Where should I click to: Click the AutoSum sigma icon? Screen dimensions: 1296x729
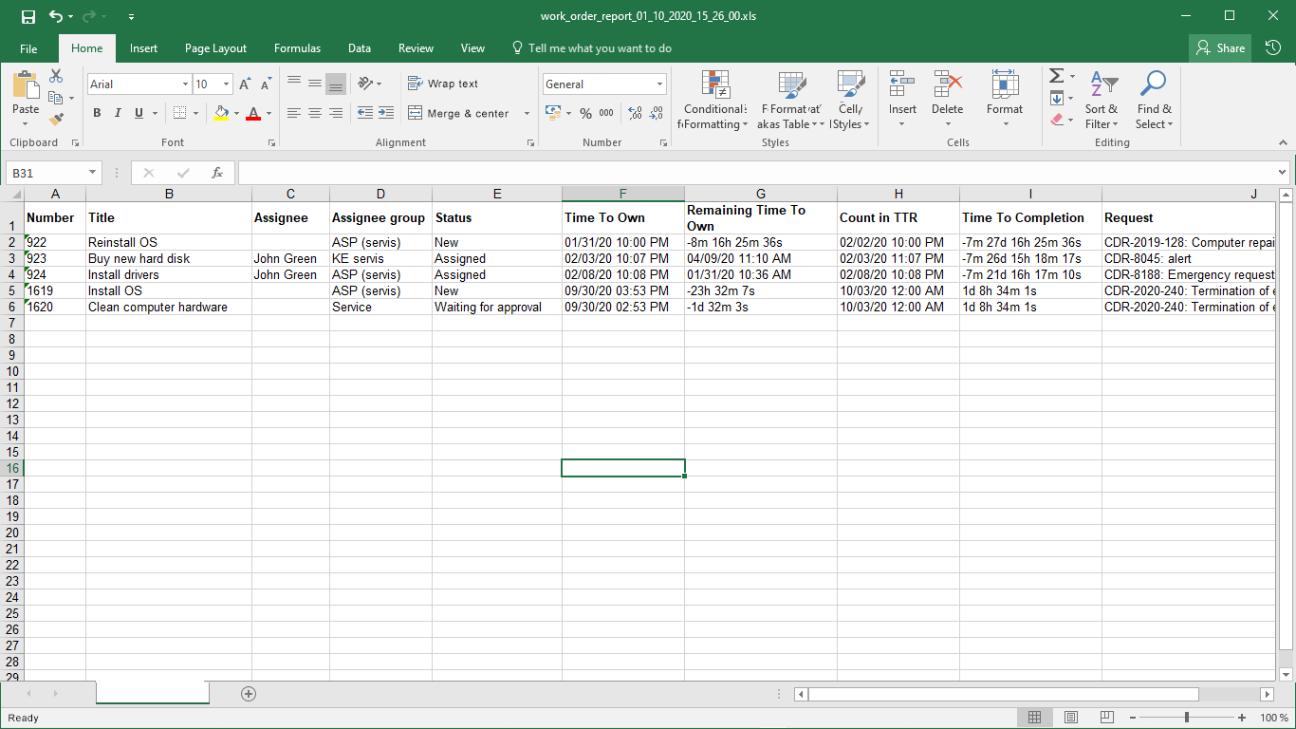pyautogui.click(x=1056, y=76)
